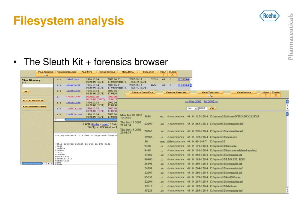Open the deleted red LMREPL.EXE entry
This screenshot has width=307, height=212.
coord(73,97)
